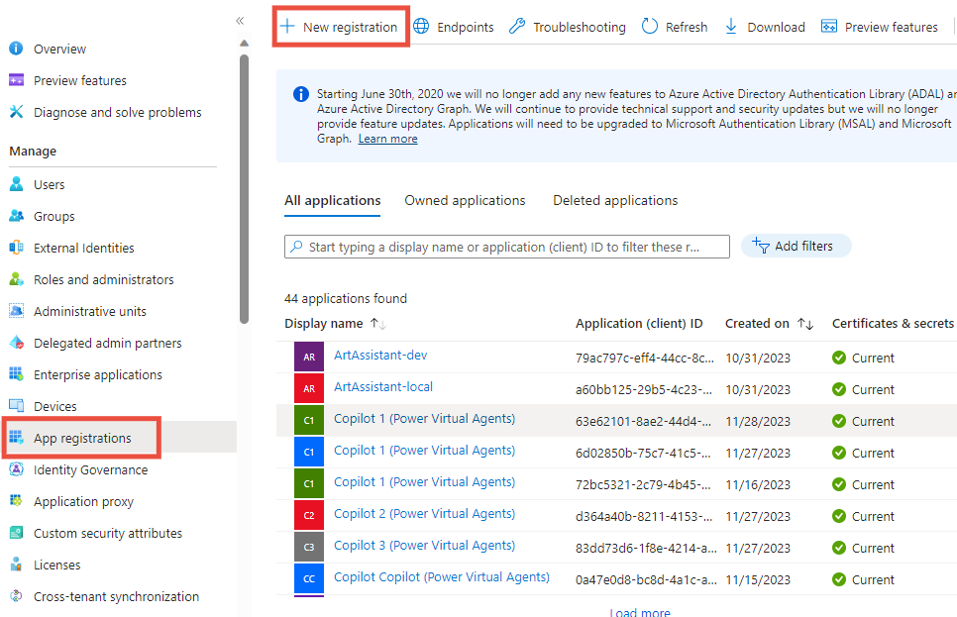Viewport: 957px width, 617px height.
Task: Open Identity Governance page
Action: pos(90,469)
